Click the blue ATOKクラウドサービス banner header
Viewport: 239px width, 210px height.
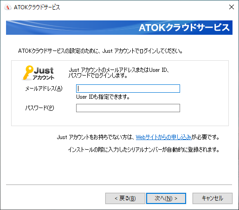click(119, 27)
